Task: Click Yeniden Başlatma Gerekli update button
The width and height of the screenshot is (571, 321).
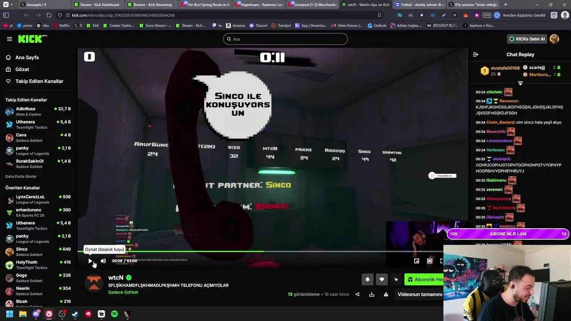Action: pos(520,15)
